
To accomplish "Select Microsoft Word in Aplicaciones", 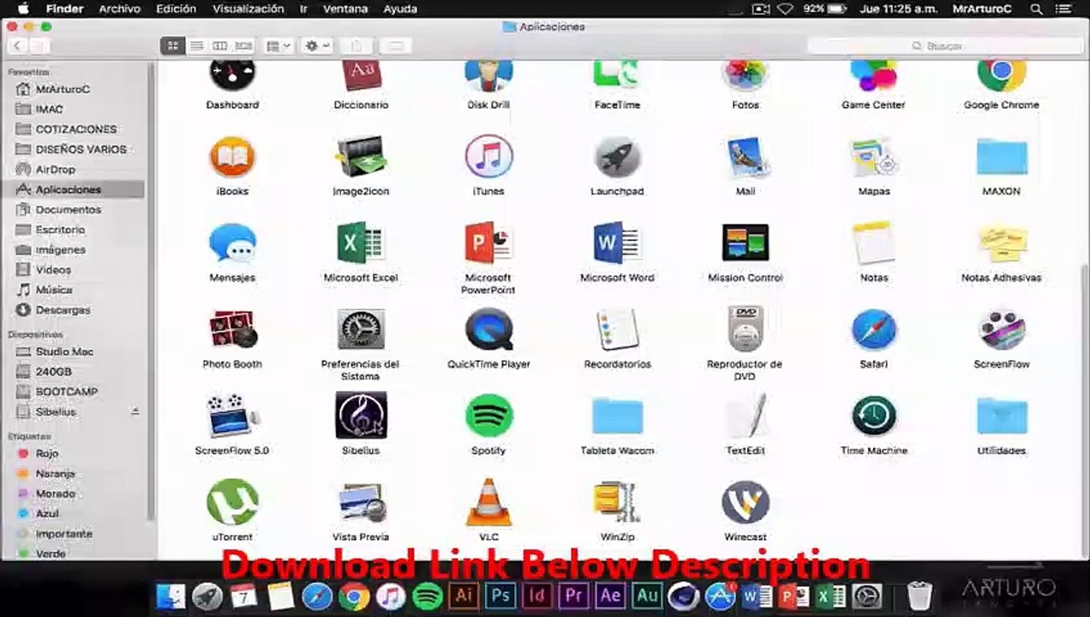I will point(617,244).
